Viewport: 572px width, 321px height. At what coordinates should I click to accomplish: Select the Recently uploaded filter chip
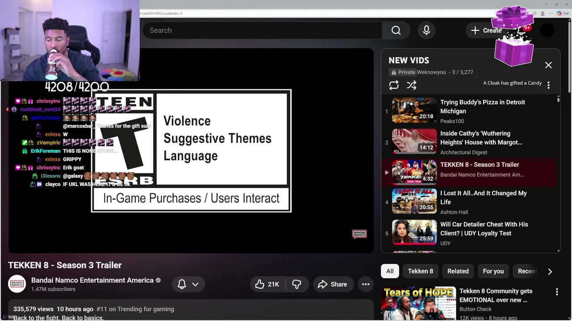point(526,271)
